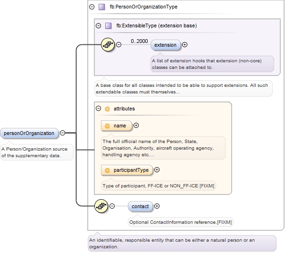Screen dimensions: 285x253
Task: Expand the contact element
Action: tap(157, 206)
